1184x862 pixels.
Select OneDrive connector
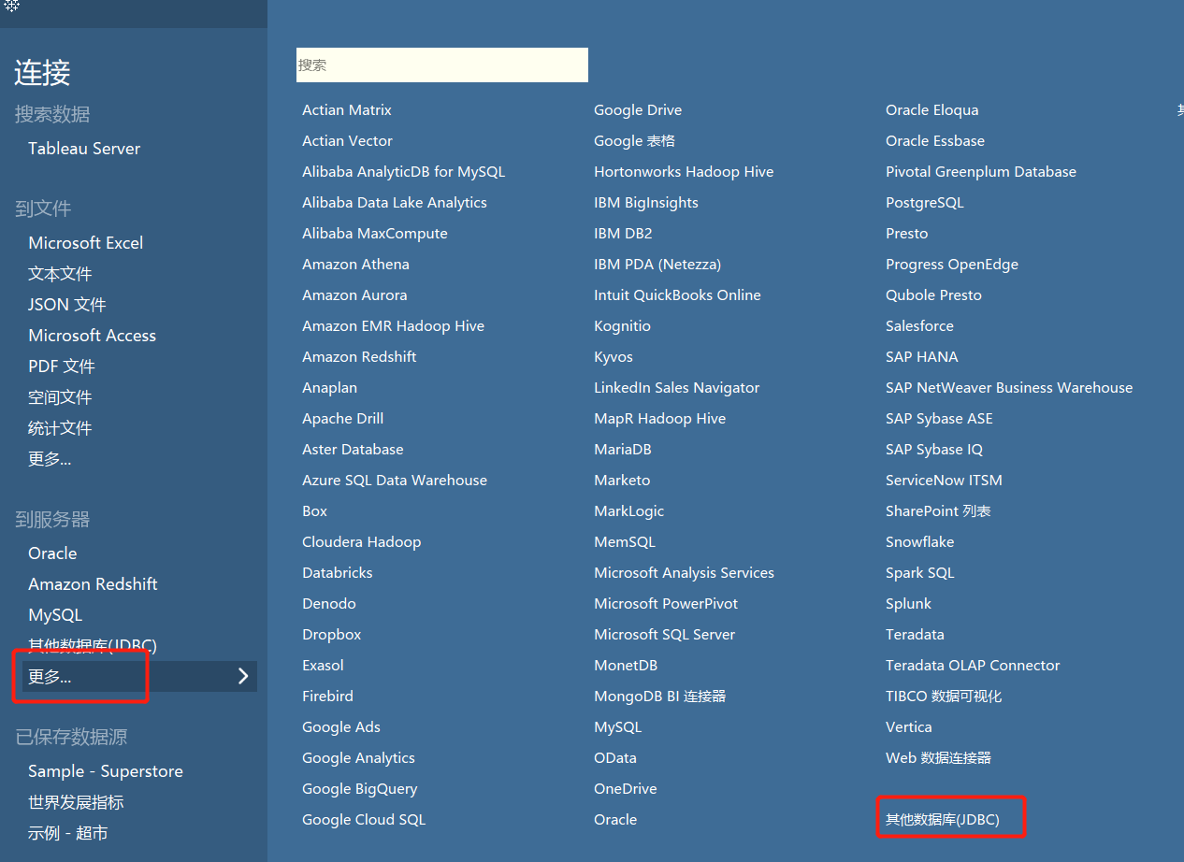point(625,789)
